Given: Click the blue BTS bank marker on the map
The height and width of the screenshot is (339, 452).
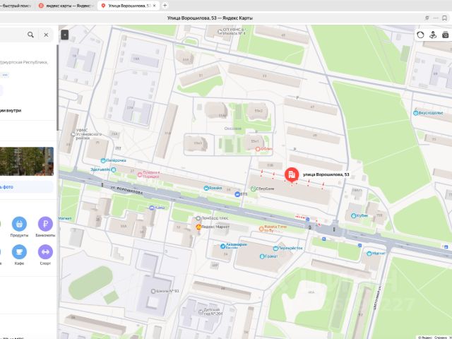Looking at the screenshot, I should pos(237,194).
